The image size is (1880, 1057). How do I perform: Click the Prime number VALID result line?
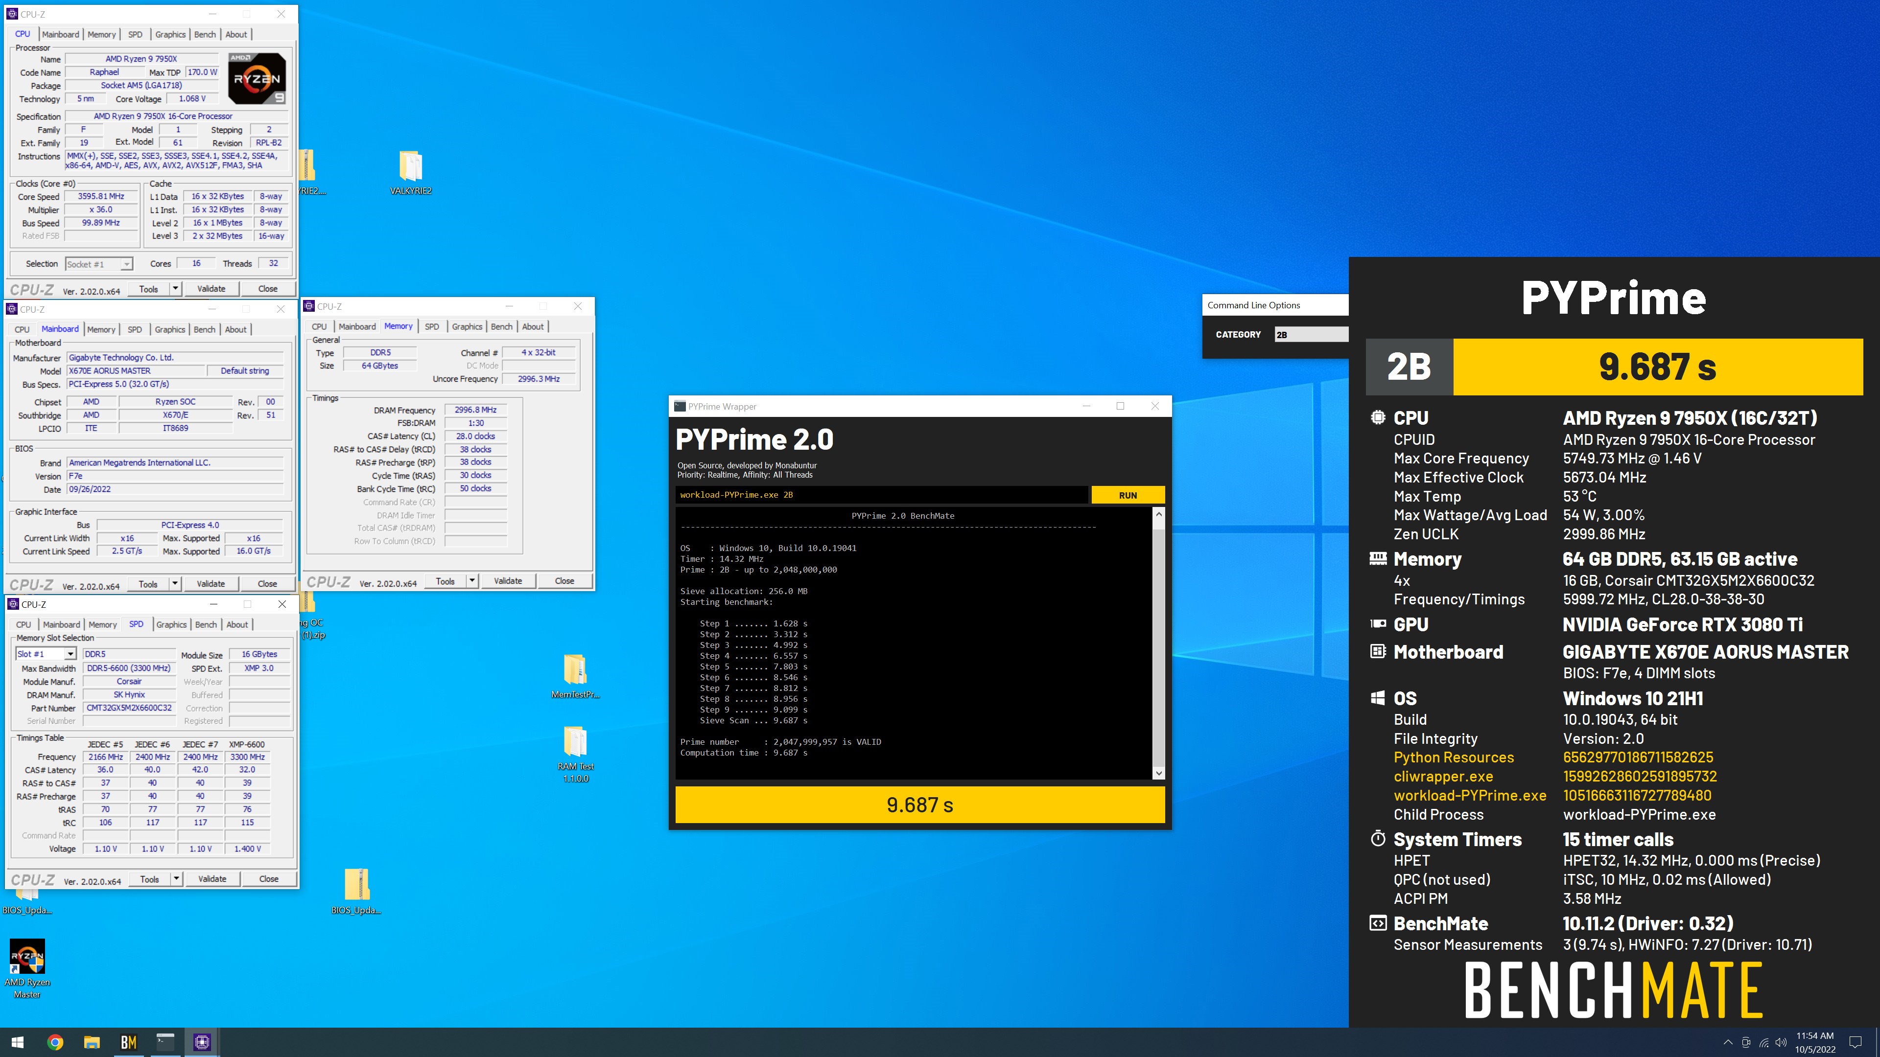point(780,742)
